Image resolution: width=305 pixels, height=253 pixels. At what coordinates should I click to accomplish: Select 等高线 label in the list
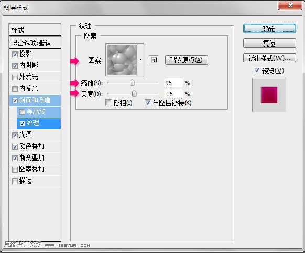pyautogui.click(x=36, y=112)
